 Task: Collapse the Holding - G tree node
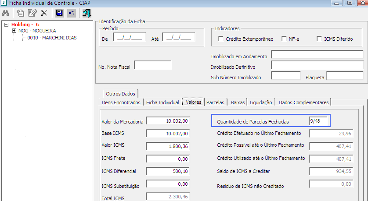pos(6,25)
